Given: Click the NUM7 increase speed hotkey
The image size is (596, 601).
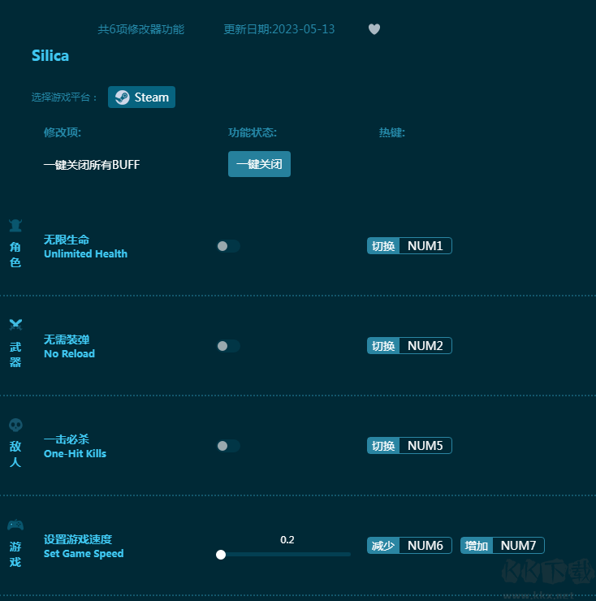Looking at the screenshot, I should tap(518, 546).
